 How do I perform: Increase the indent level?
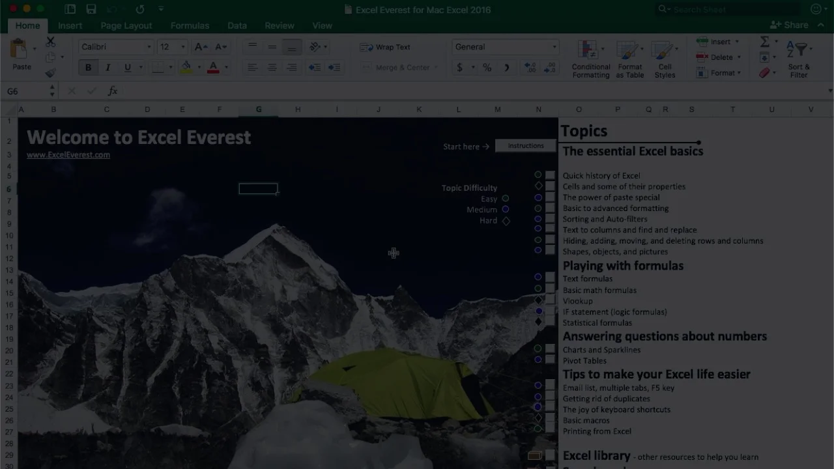[334, 68]
